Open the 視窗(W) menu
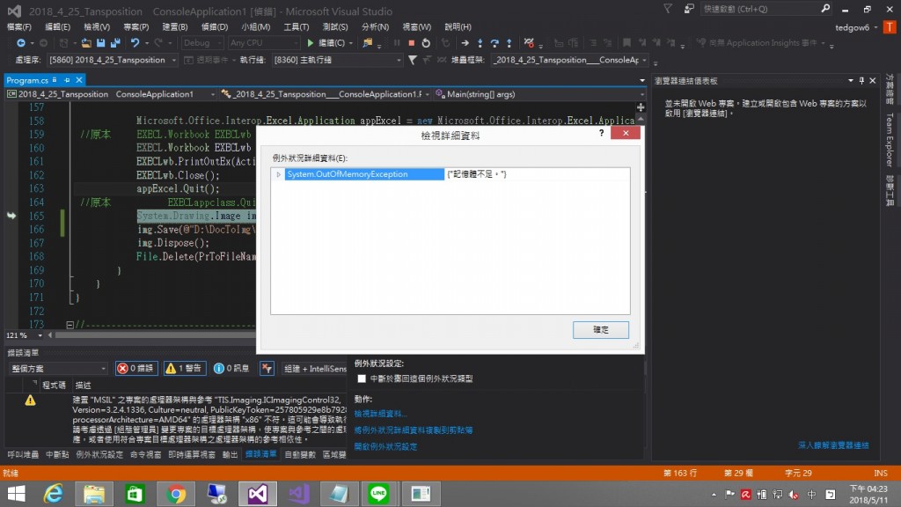This screenshot has height=507, width=901. pyautogui.click(x=416, y=27)
